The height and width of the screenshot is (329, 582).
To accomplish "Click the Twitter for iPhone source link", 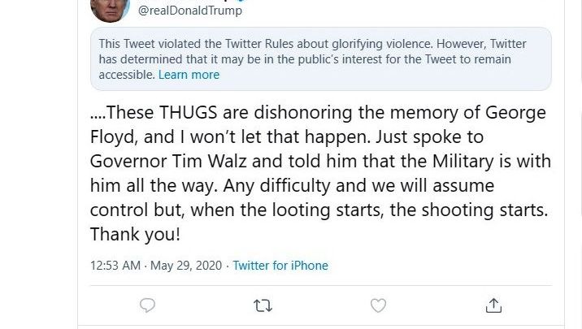I will coord(280,266).
